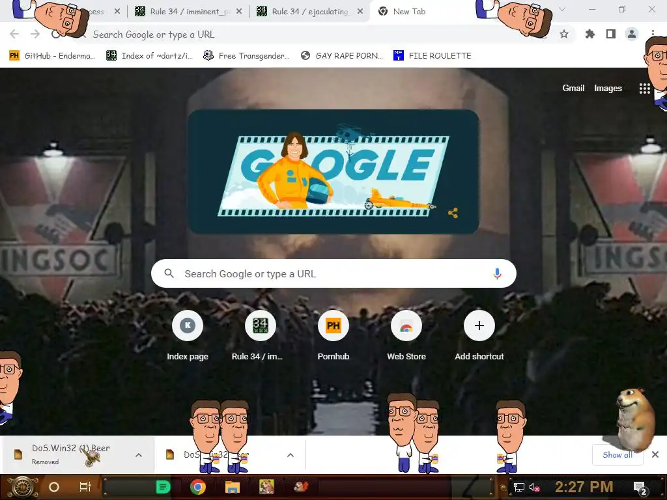Open the Web Store shortcut tile

406,336
